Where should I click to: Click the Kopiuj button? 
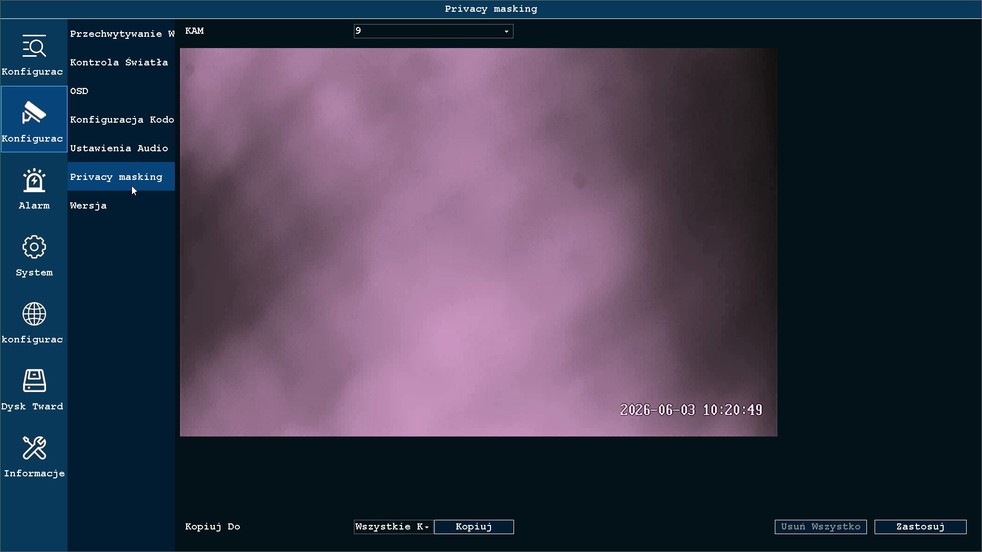pyautogui.click(x=474, y=527)
